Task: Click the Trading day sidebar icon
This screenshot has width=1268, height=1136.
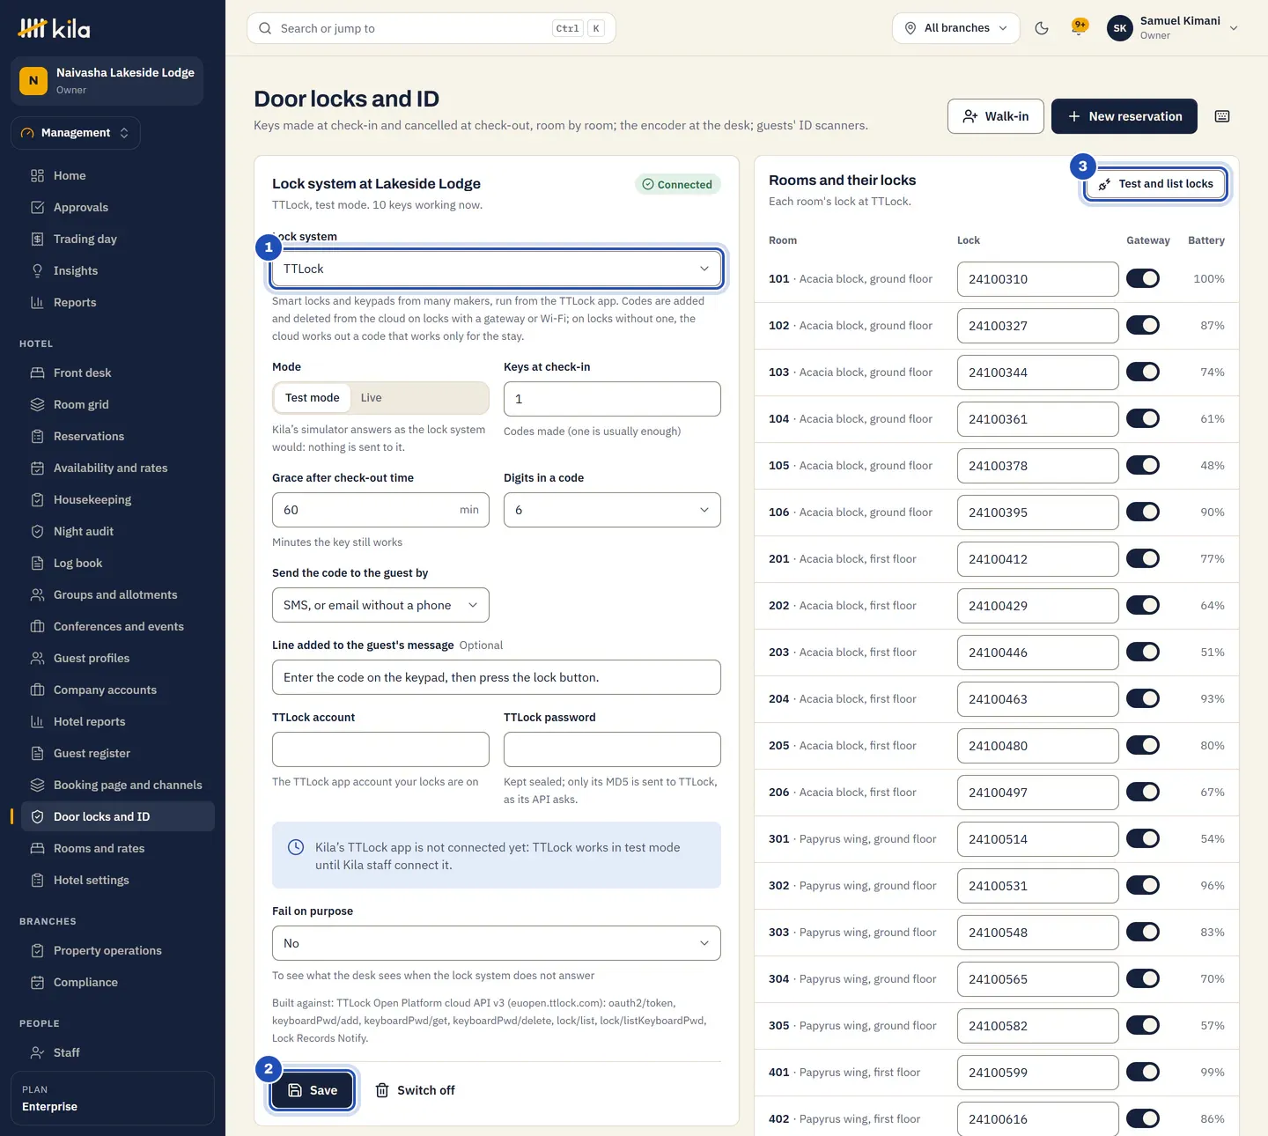Action: [x=37, y=239]
